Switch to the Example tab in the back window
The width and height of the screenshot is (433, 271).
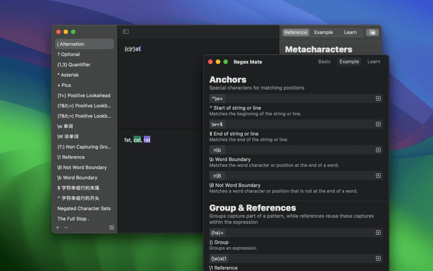coord(323,32)
